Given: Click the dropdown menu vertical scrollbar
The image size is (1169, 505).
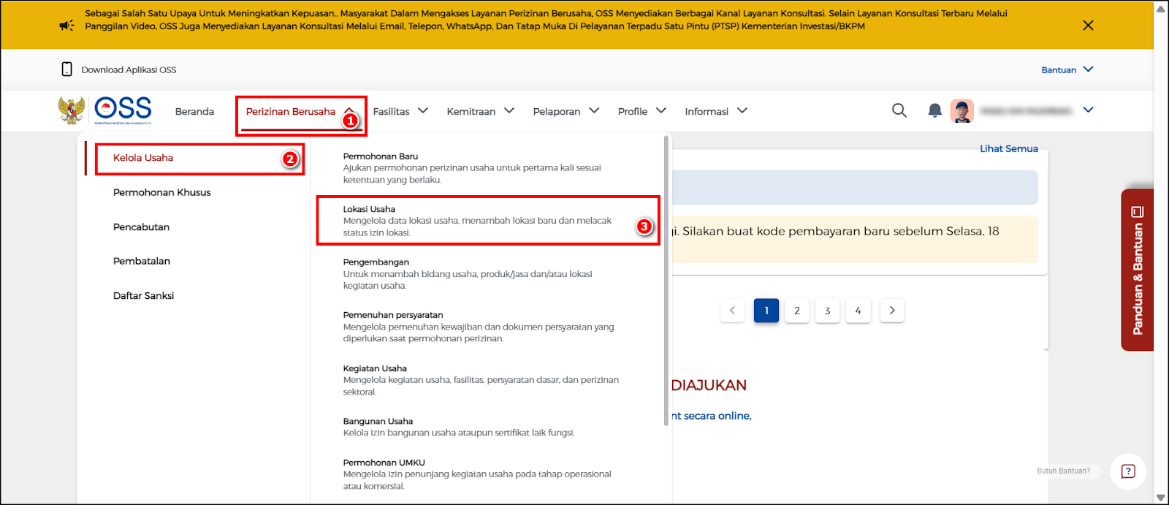Looking at the screenshot, I should click(x=666, y=278).
